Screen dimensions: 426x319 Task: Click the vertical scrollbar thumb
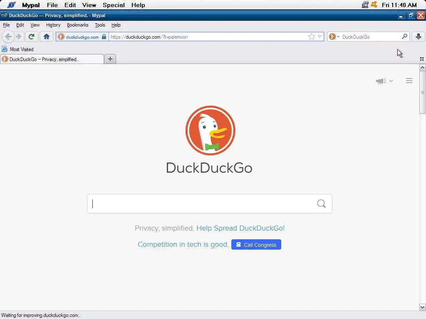[x=423, y=93]
